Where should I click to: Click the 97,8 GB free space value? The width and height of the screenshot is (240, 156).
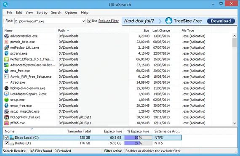coord(115,143)
